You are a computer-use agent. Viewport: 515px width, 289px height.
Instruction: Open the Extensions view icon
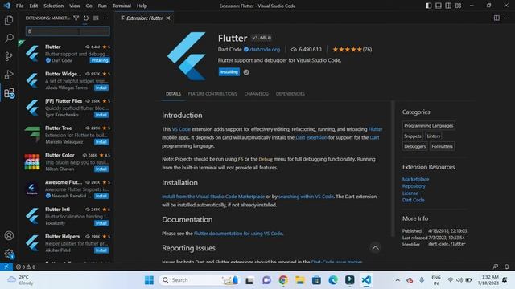(x=9, y=93)
